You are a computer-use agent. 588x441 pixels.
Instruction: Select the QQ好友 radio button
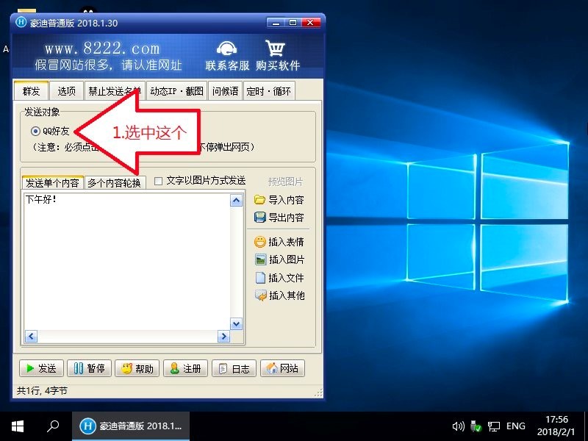point(35,132)
